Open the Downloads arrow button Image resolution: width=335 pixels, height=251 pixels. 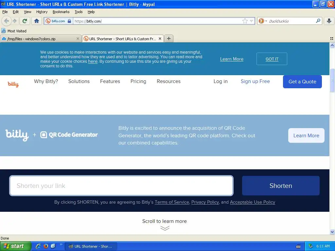(x=329, y=21)
